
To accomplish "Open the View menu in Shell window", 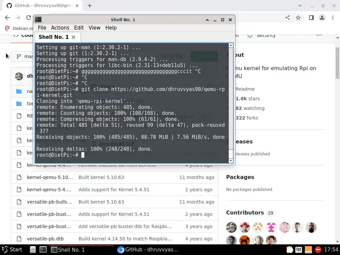I will (94, 28).
